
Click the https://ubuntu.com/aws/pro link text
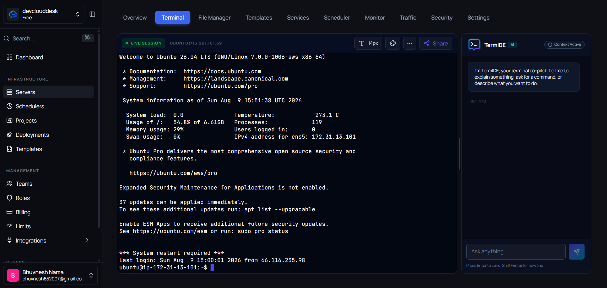[x=173, y=173]
